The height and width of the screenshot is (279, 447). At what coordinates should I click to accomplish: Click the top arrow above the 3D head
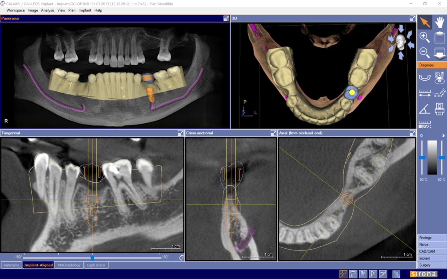coord(401,29)
